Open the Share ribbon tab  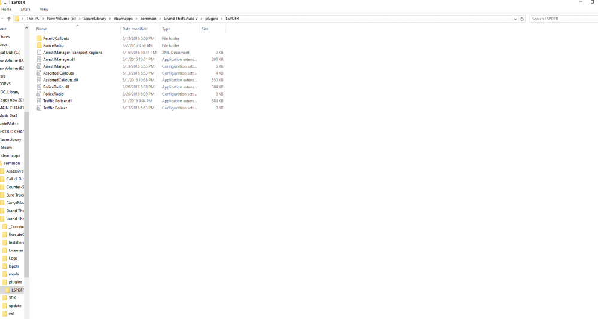click(x=26, y=9)
